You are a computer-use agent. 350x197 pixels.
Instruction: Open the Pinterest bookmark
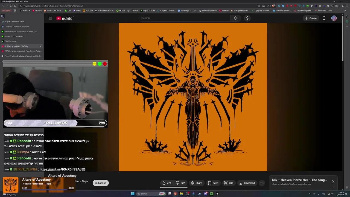(224, 11)
